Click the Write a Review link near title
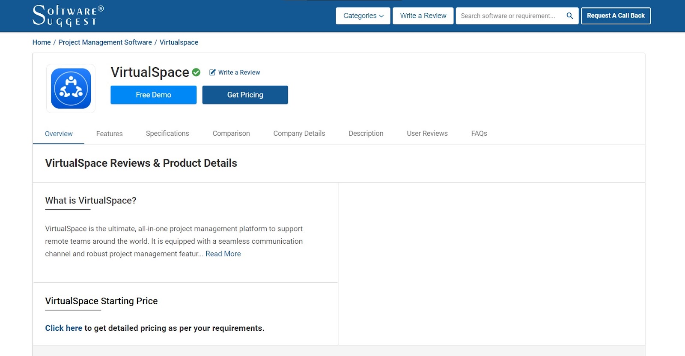 tap(239, 72)
